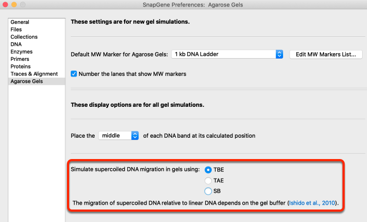The height and width of the screenshot is (222, 367).
Task: Open the Ishido et al., 2010 link
Action: click(312, 203)
